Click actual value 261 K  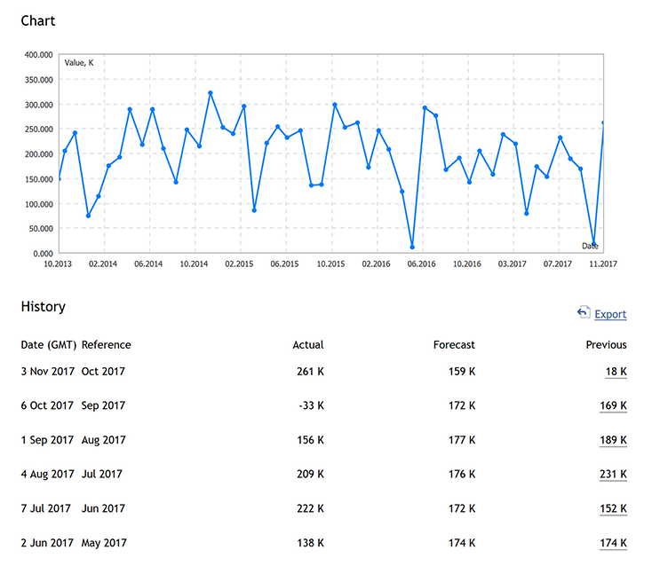click(310, 372)
